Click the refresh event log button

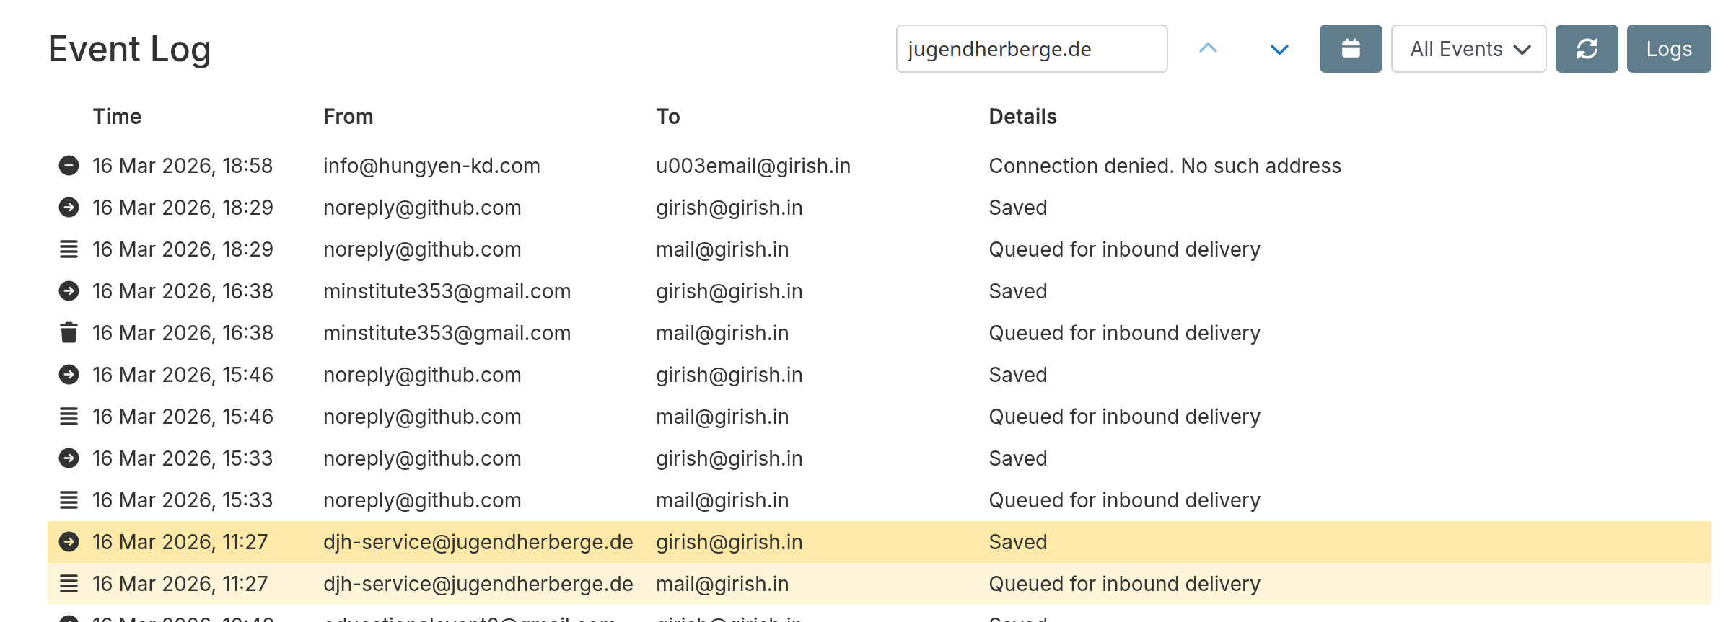click(1586, 49)
